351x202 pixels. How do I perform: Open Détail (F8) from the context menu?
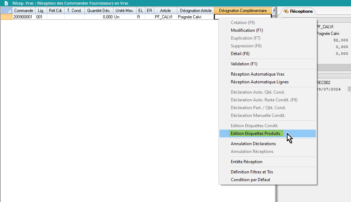(x=240, y=54)
